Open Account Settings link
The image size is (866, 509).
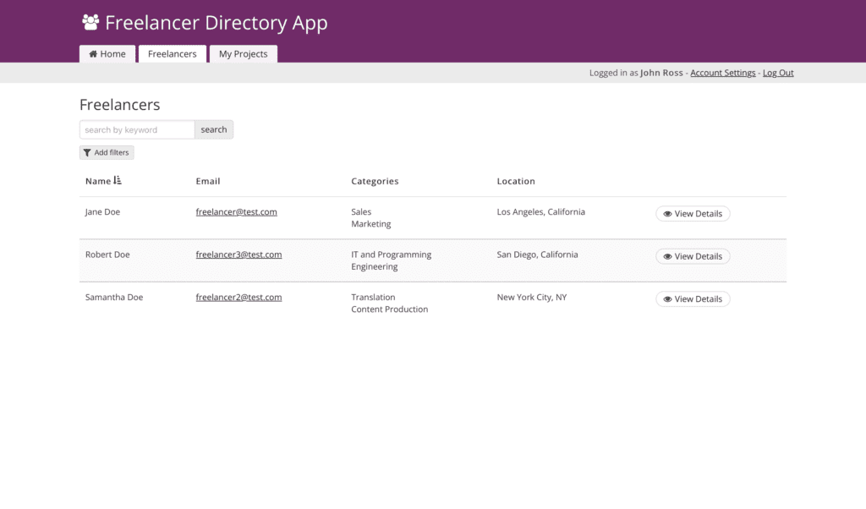point(722,73)
